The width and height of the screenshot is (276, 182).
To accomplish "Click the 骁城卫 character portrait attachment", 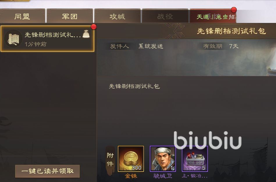I will pyautogui.click(x=163, y=159).
